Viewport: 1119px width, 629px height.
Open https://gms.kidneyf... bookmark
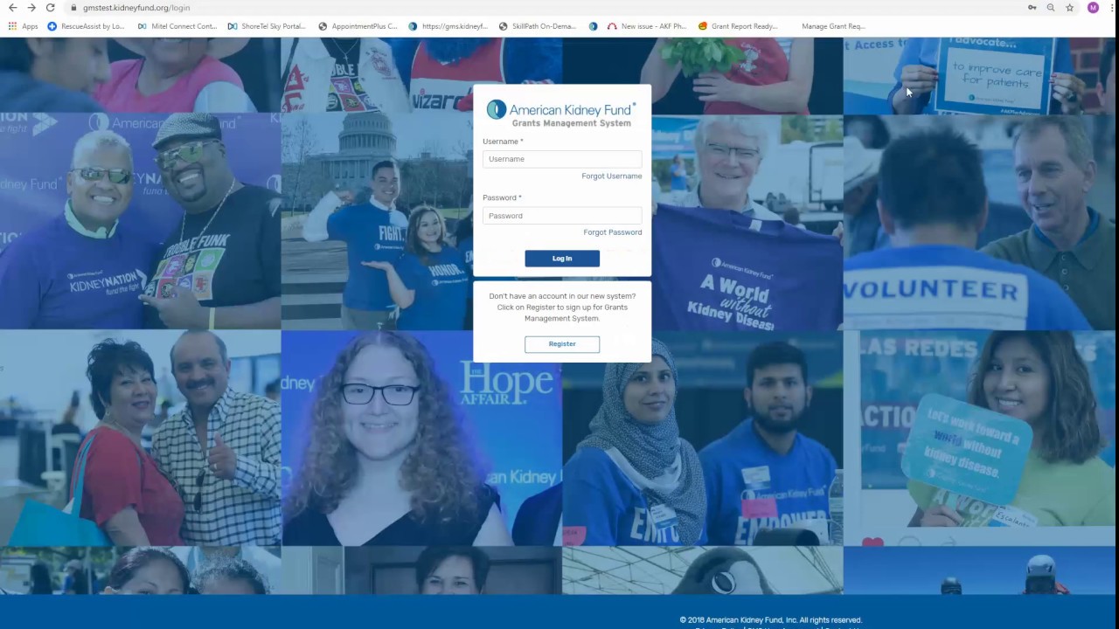tap(448, 26)
